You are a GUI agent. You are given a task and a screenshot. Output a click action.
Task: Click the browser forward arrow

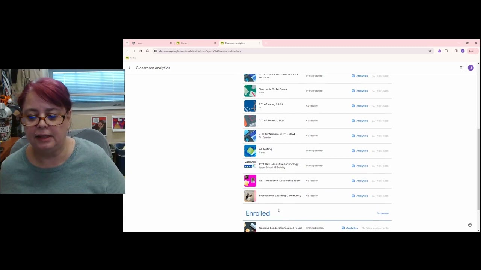[134, 51]
